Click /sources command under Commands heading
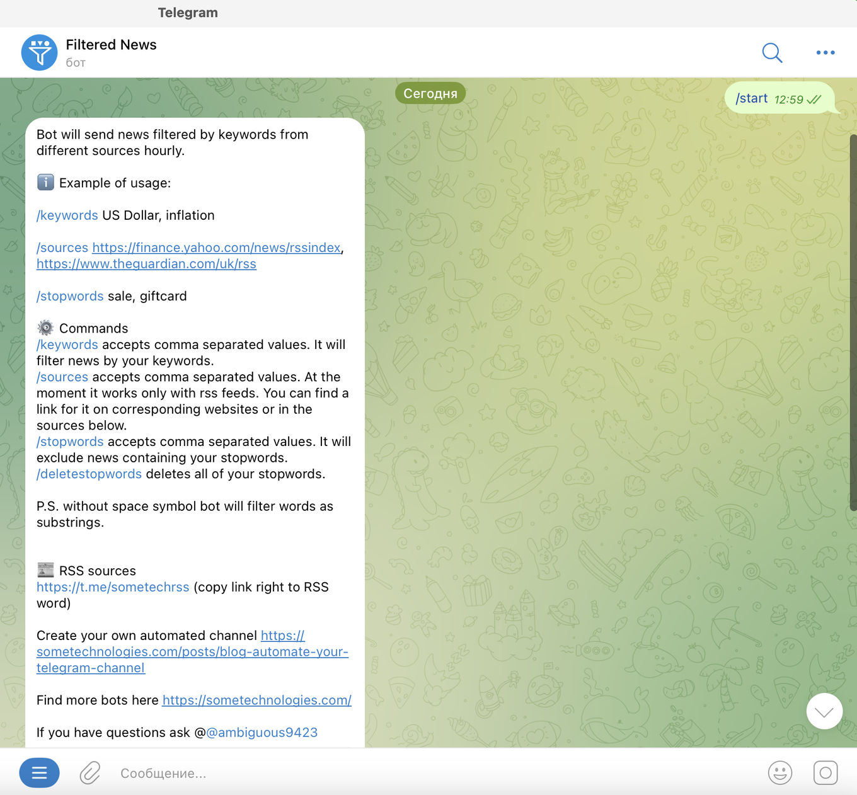 click(62, 377)
